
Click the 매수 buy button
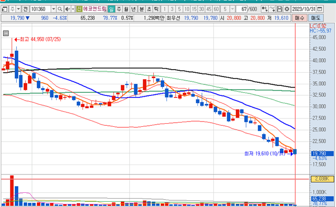[x=299, y=18]
